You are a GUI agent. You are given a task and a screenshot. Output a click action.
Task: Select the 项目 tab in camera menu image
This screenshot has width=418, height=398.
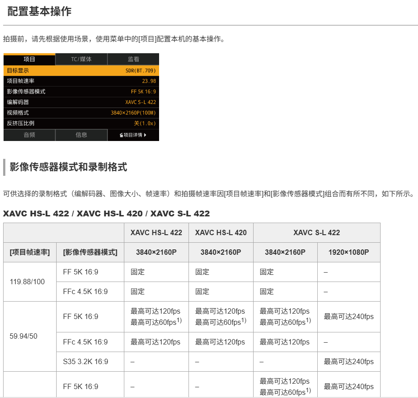[29, 59]
